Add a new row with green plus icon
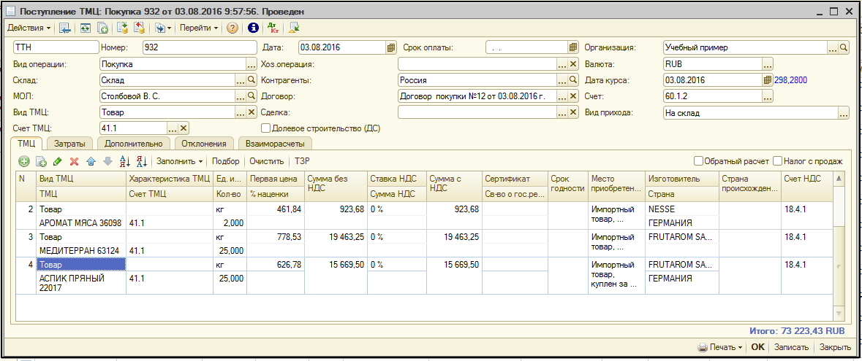Image resolution: width=862 pixels, height=361 pixels. tap(24, 161)
